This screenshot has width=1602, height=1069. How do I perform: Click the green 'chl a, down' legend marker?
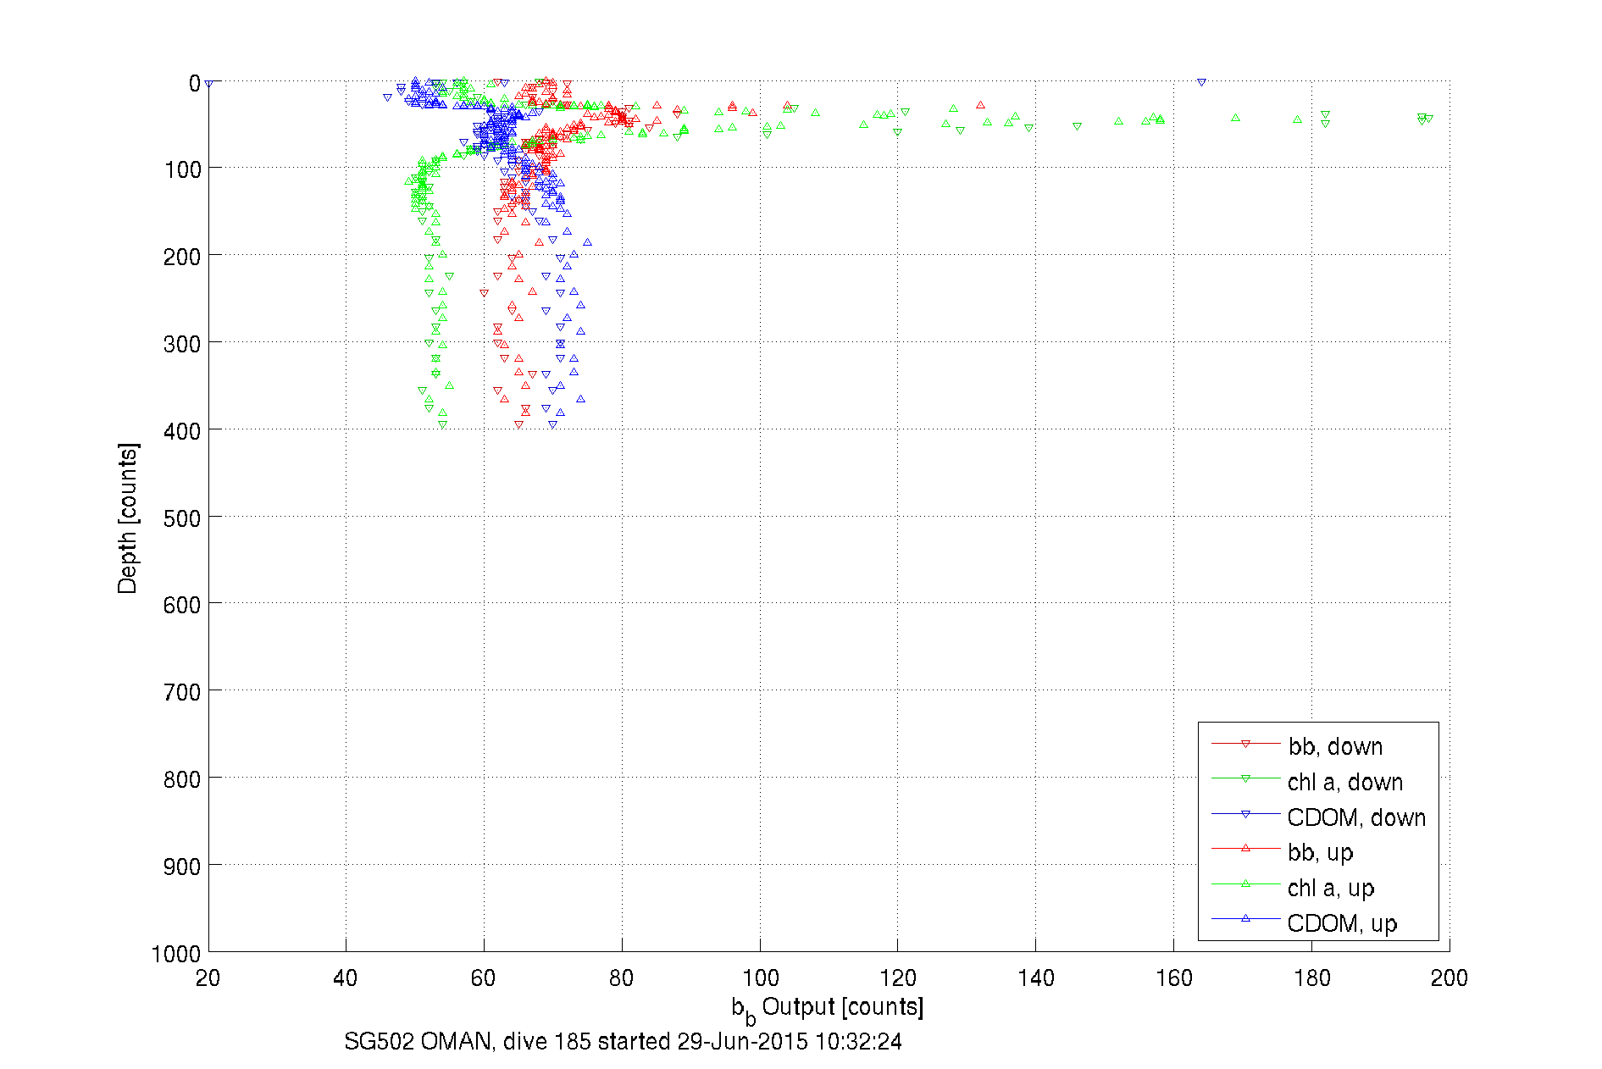pos(1245,778)
